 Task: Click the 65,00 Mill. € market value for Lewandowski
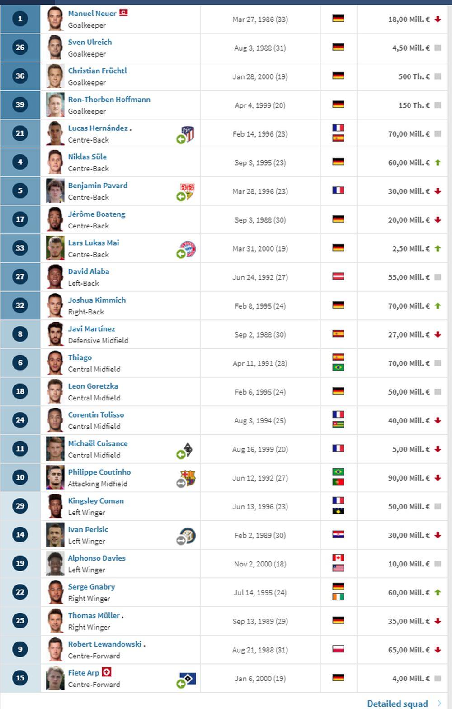point(409,650)
